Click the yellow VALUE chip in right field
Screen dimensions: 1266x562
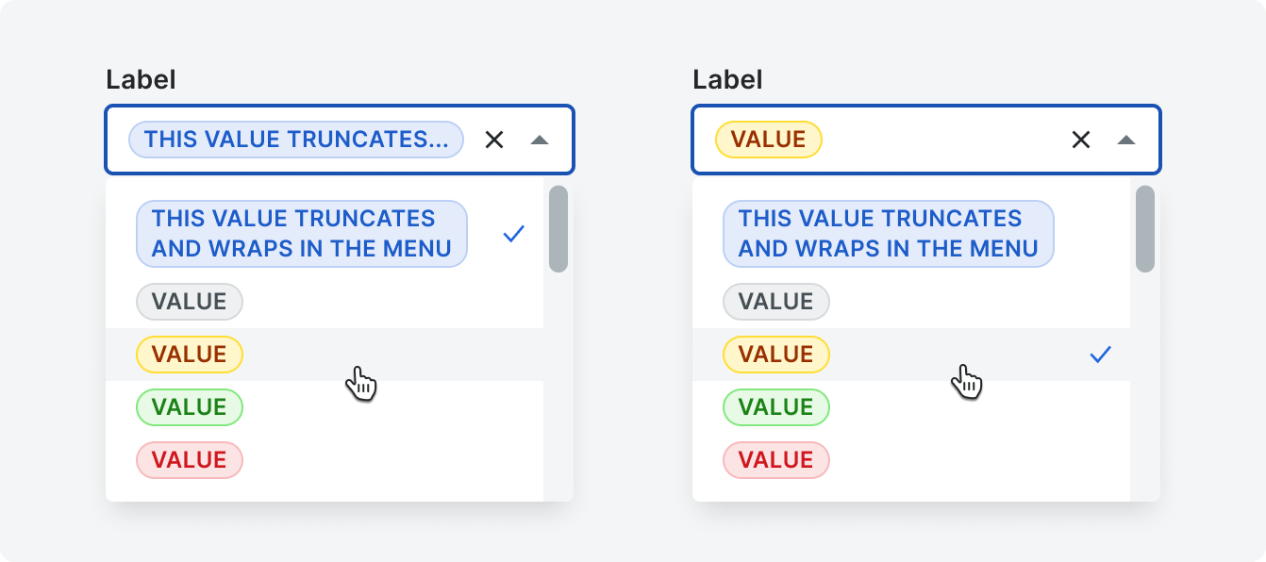click(x=769, y=140)
